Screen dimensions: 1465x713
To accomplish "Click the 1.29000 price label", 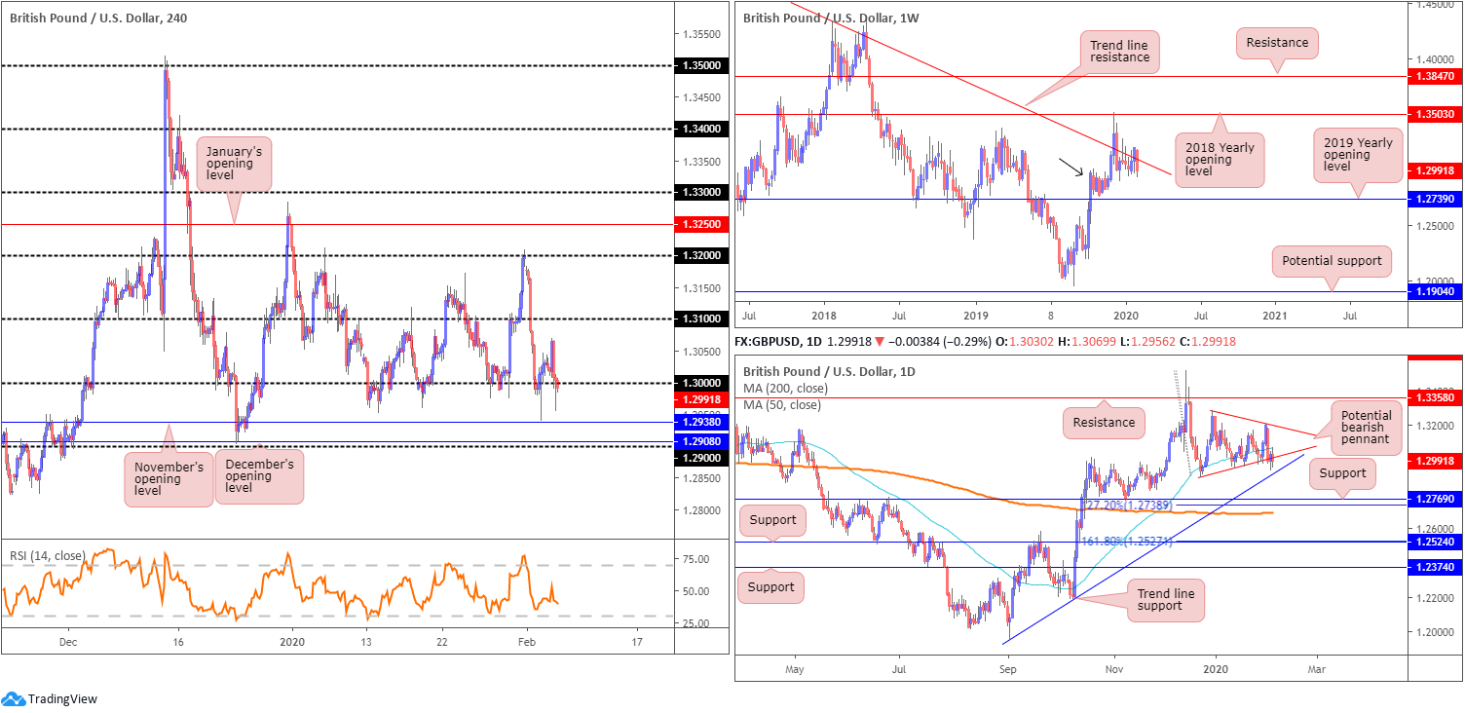I will pyautogui.click(x=702, y=458).
